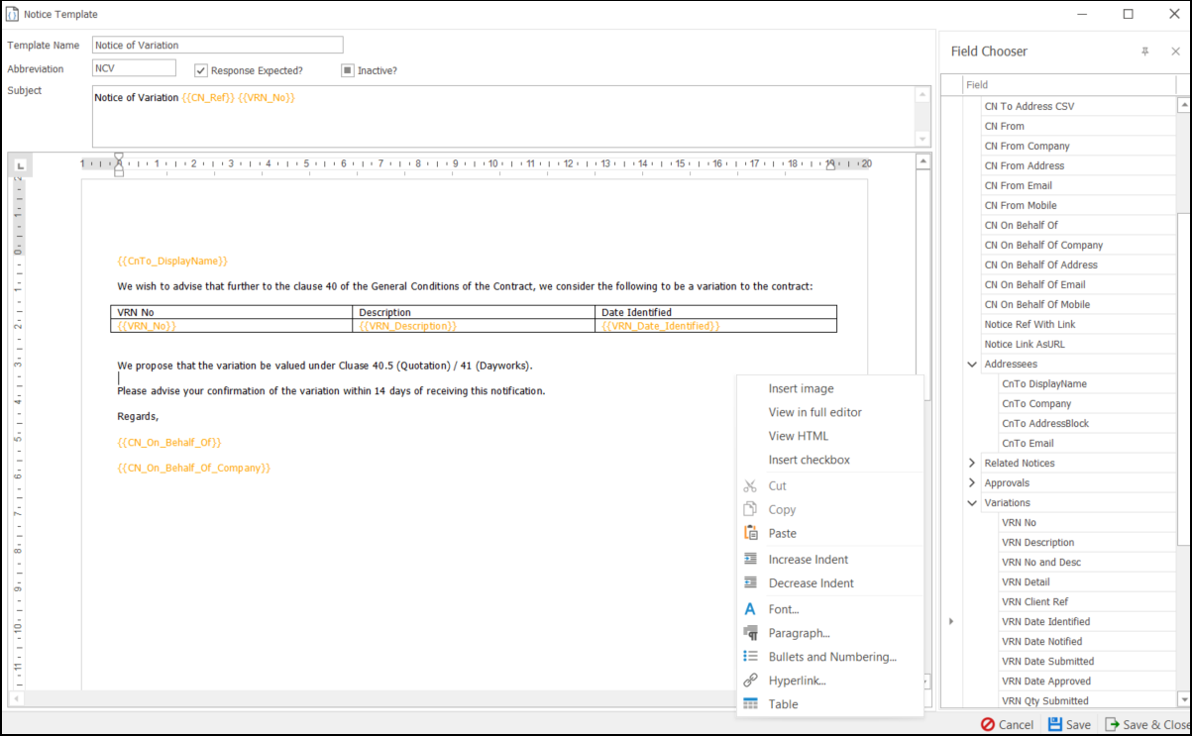Click the Subject text box
This screenshot has width=1192, height=736.
click(x=503, y=116)
